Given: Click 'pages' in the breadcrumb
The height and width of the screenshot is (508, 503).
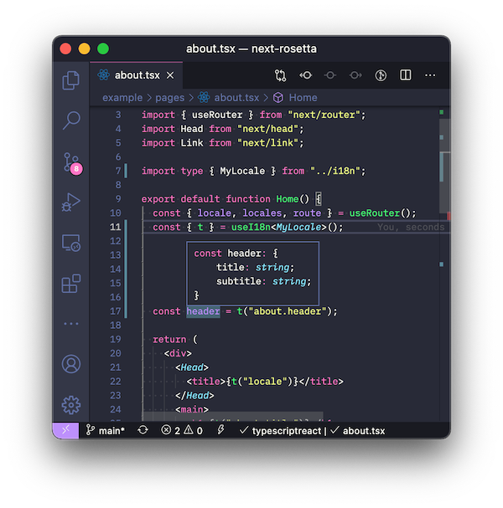Looking at the screenshot, I should coord(169,98).
